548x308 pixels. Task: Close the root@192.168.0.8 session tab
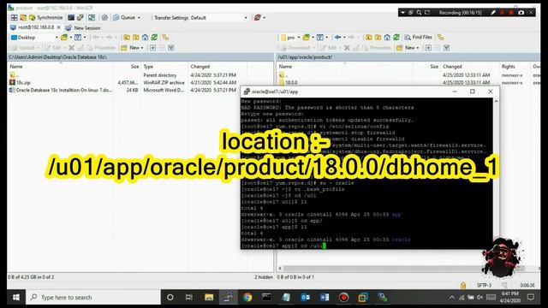click(x=59, y=27)
